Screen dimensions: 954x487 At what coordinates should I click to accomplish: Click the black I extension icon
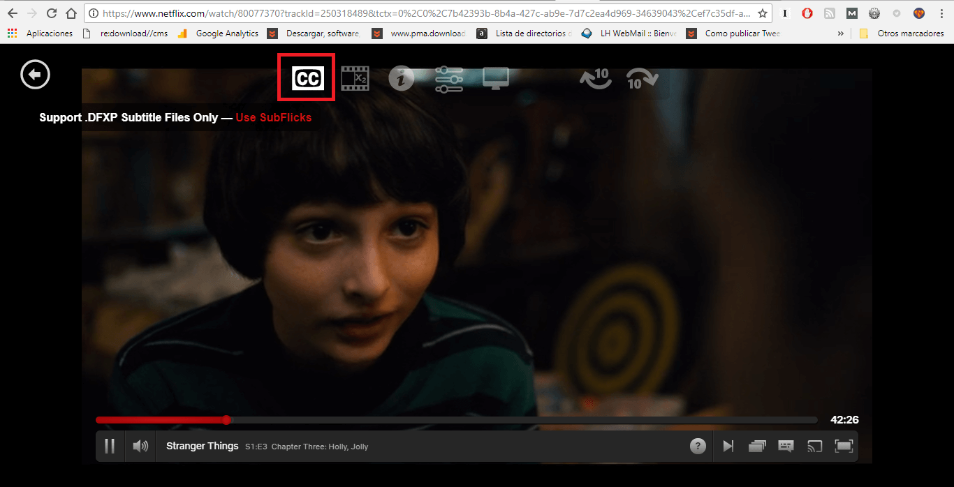tap(785, 13)
